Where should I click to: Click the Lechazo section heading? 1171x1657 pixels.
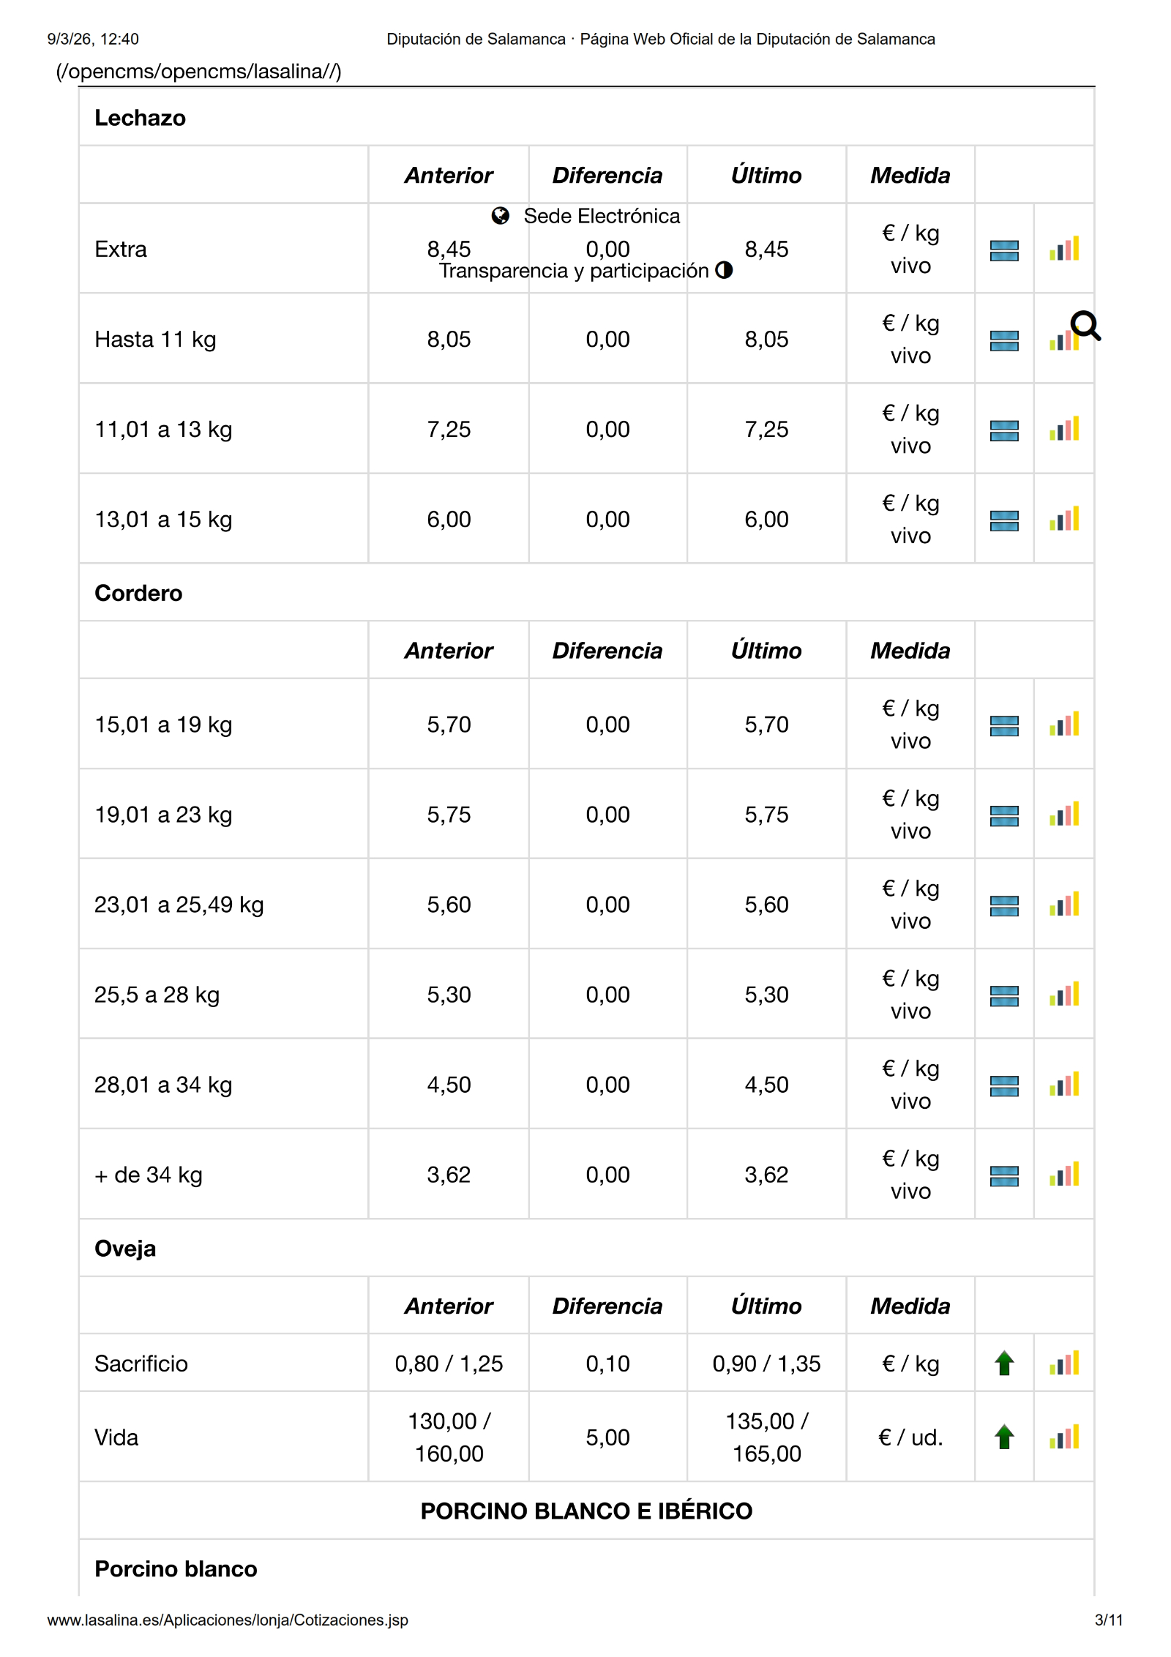pos(140,118)
